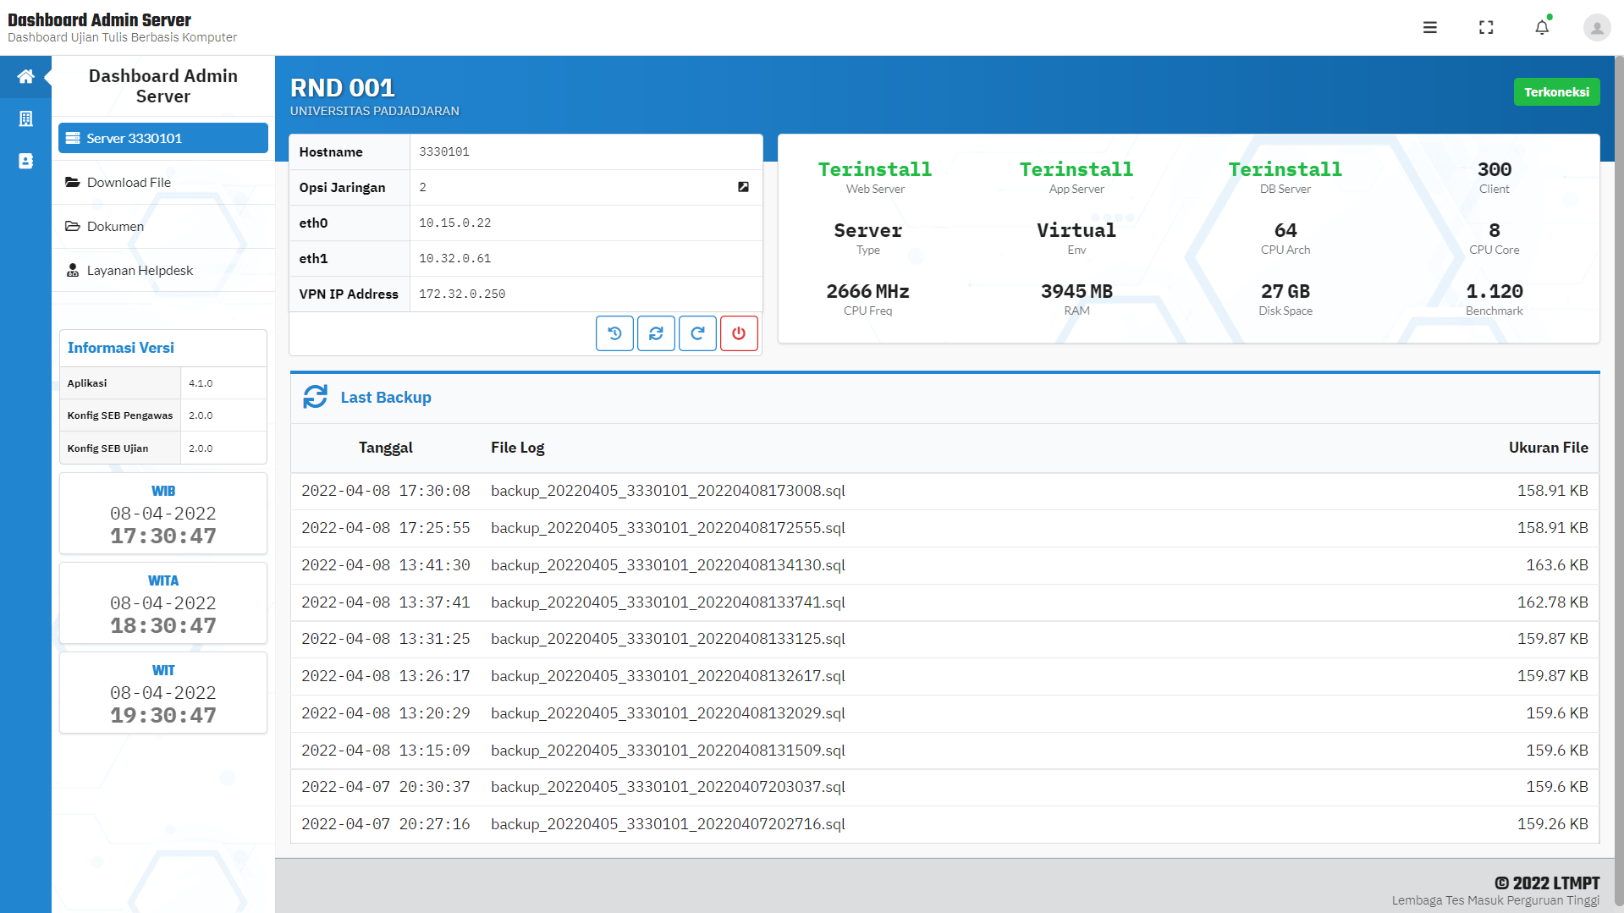Click the WITA clock card
The height and width of the screenshot is (913, 1624).
(163, 603)
